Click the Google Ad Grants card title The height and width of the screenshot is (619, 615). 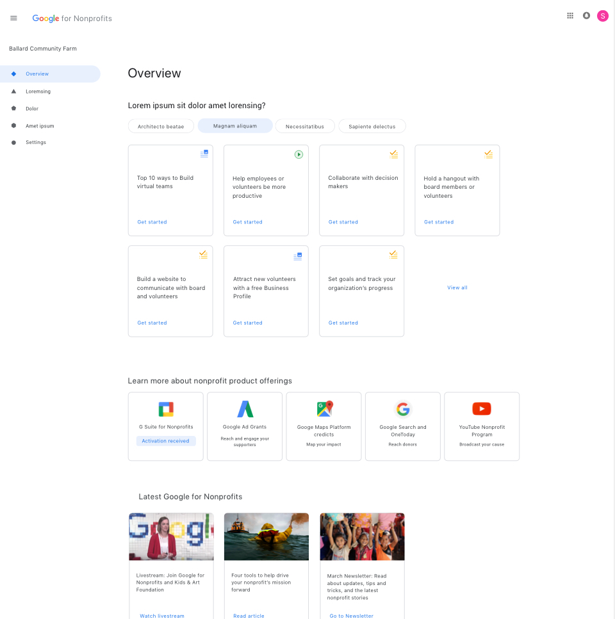pos(245,427)
